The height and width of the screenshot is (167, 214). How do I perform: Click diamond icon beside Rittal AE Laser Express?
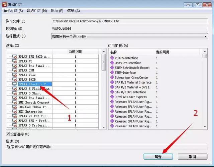pos(112,97)
